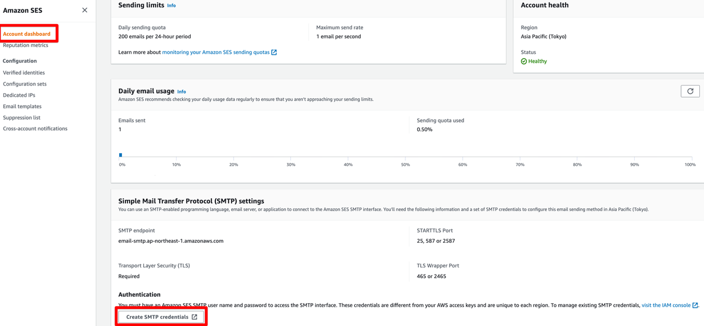Click the Amazon SES sidebar title
This screenshot has width=704, height=326.
coord(22,10)
